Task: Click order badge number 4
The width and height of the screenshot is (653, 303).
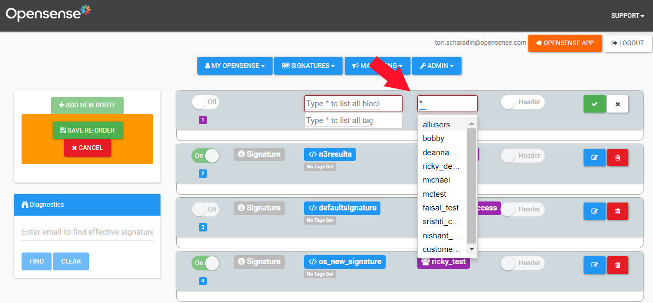Action: click(x=203, y=281)
